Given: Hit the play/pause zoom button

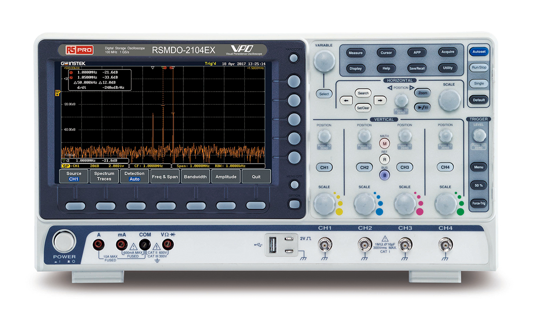Looking at the screenshot, I should pos(422,107).
